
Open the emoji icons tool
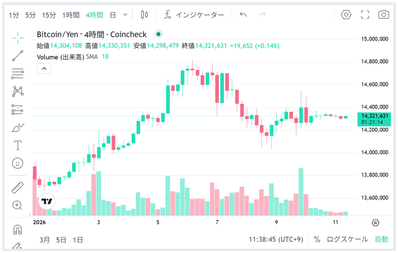tap(18, 163)
